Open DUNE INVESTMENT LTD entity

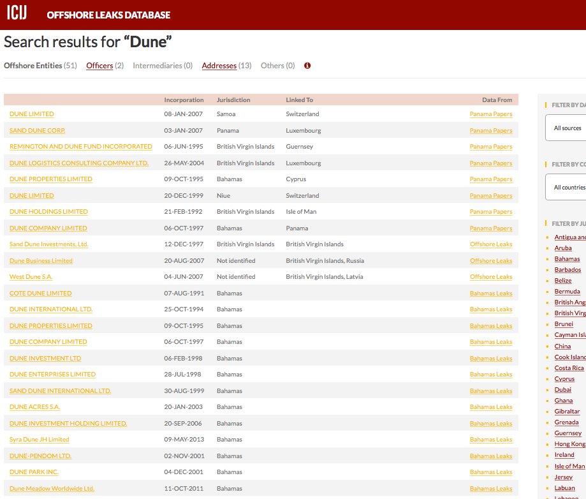click(x=45, y=359)
